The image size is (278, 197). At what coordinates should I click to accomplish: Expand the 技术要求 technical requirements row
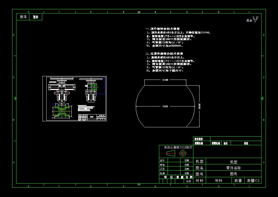click(x=198, y=139)
